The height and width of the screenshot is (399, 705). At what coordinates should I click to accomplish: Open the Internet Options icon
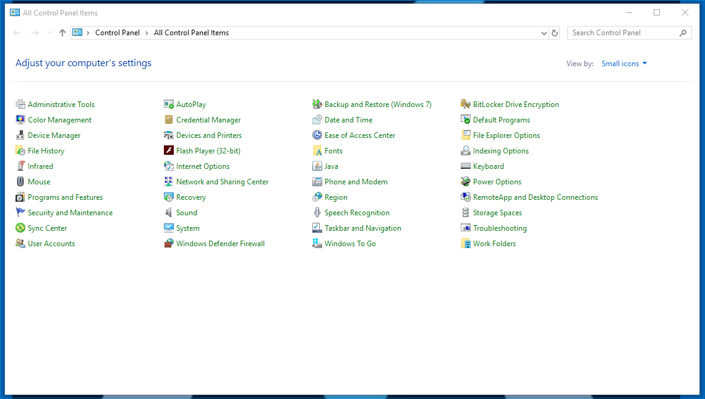click(x=169, y=166)
